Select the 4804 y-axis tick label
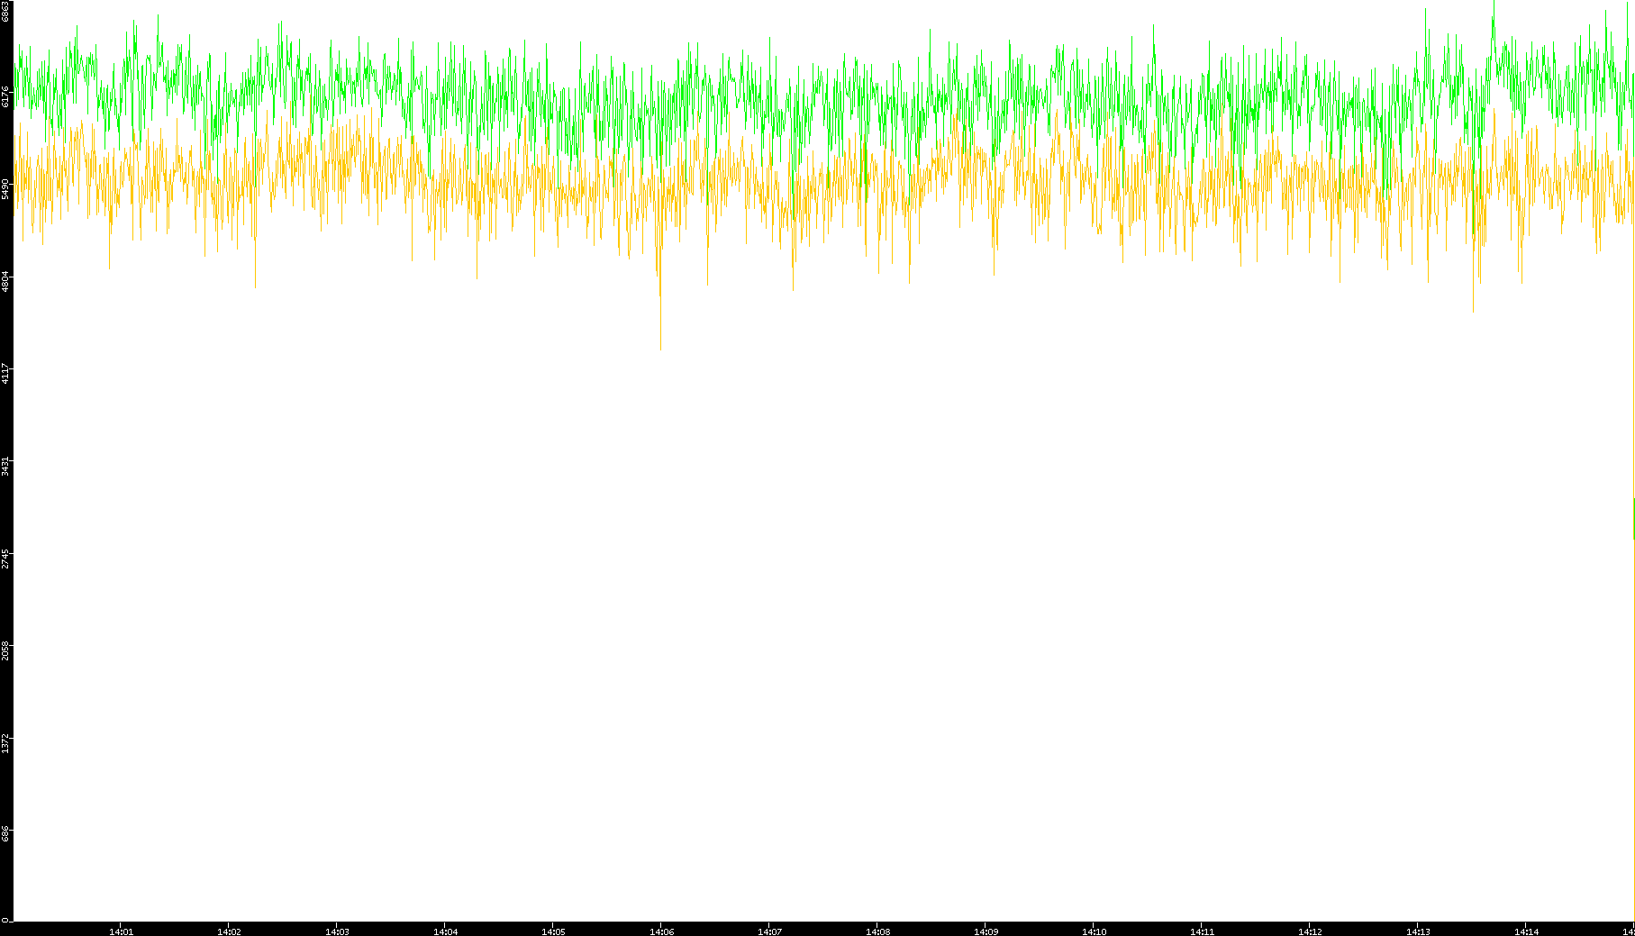 pos(5,280)
